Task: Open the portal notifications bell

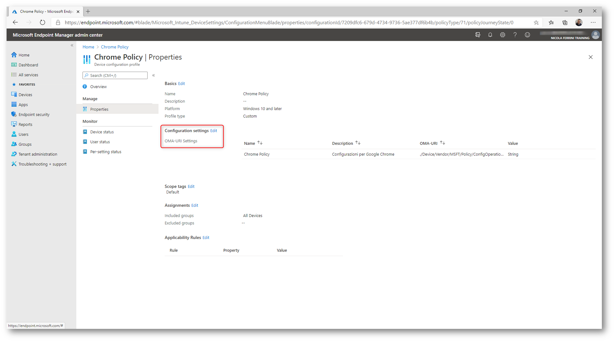Action: (490, 35)
